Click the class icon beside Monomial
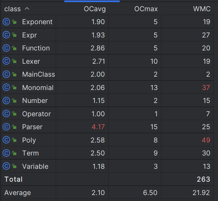The width and height of the screenshot is (218, 201). pos(6,88)
